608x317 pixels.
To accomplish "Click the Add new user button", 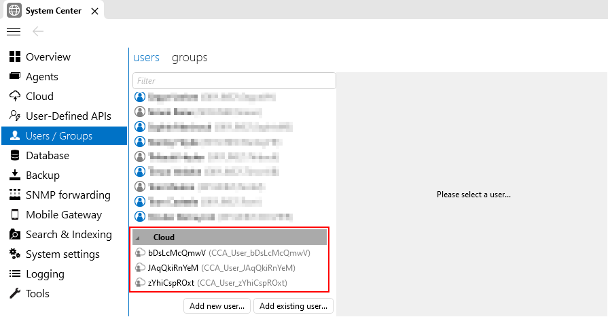I will tap(217, 306).
